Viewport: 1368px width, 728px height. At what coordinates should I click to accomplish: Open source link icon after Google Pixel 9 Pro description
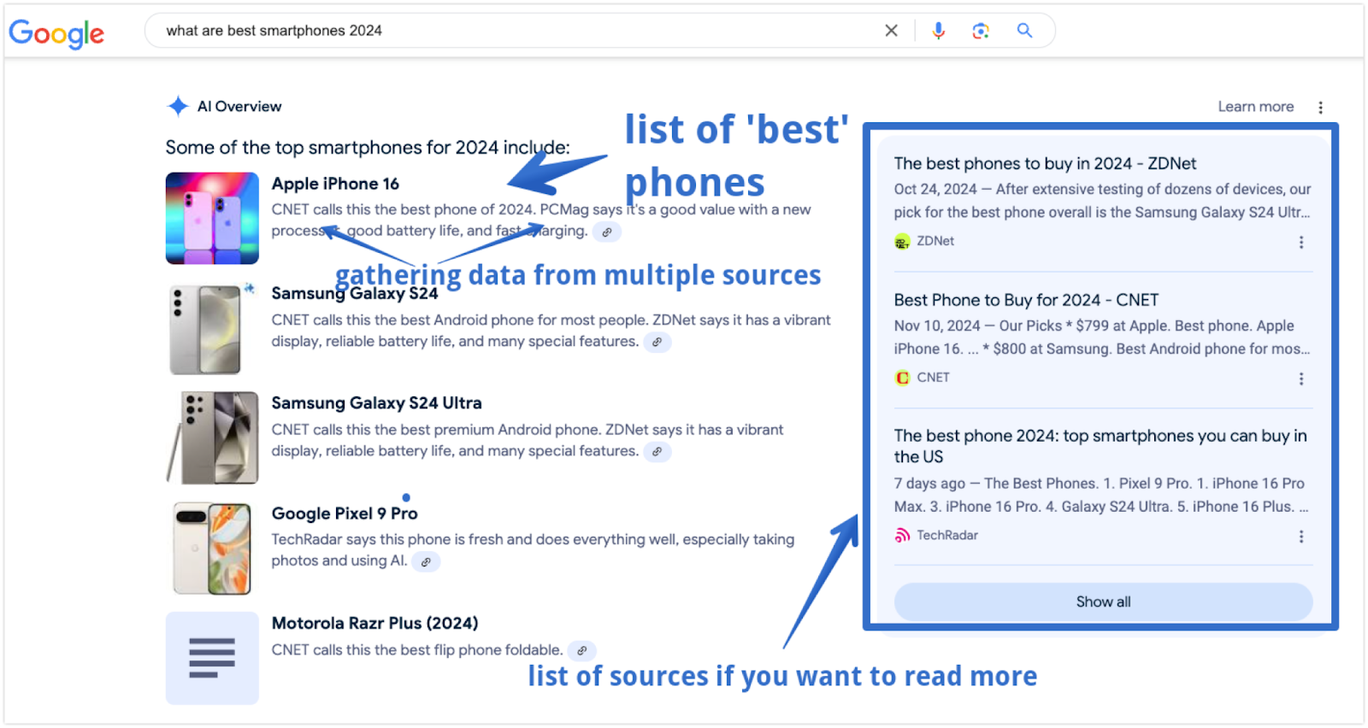click(x=426, y=562)
